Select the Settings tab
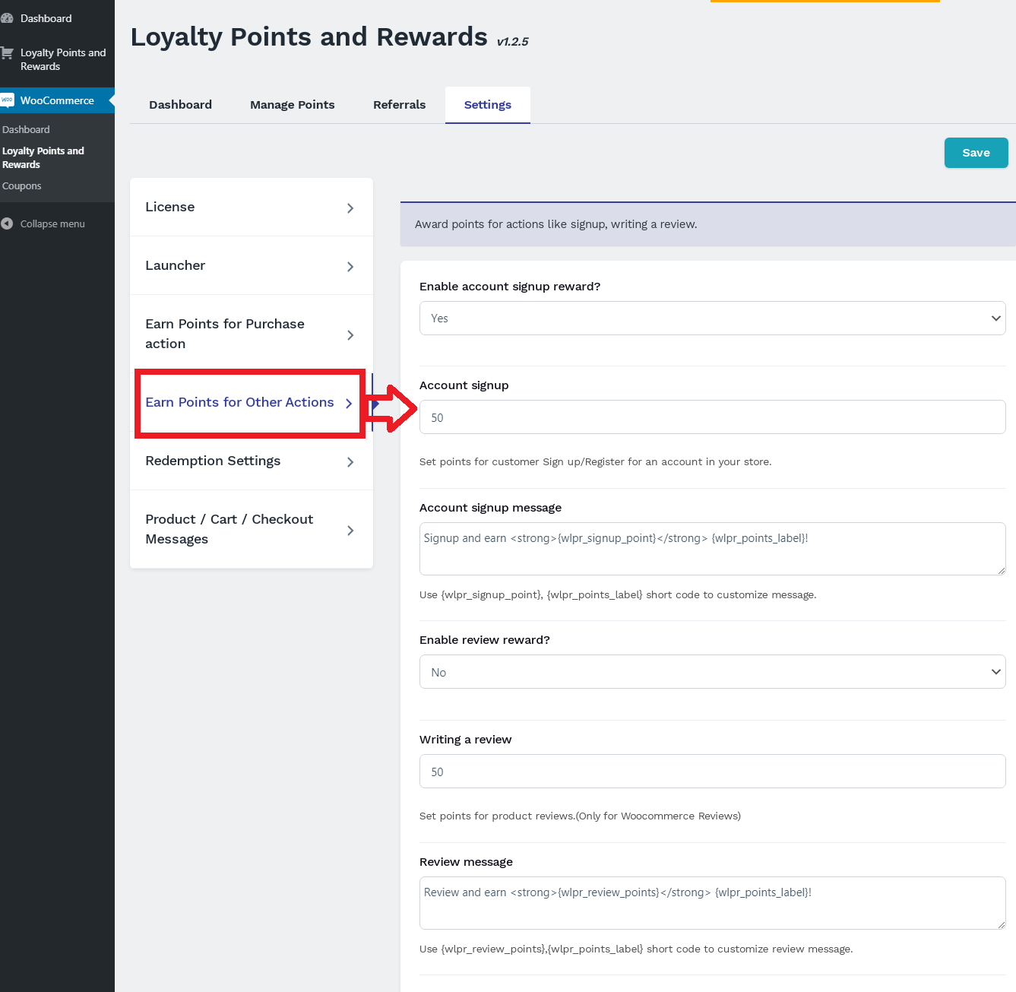1016x992 pixels. (488, 105)
